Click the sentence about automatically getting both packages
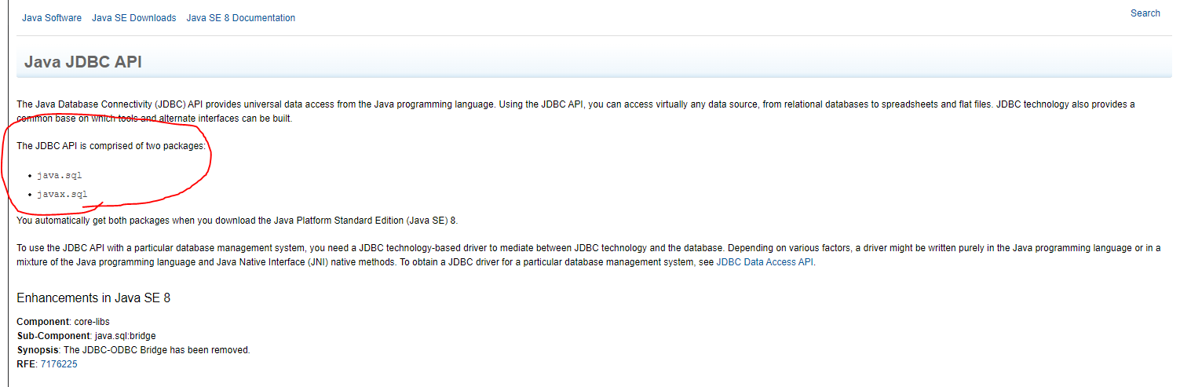This screenshot has width=1180, height=387. pyautogui.click(x=237, y=220)
